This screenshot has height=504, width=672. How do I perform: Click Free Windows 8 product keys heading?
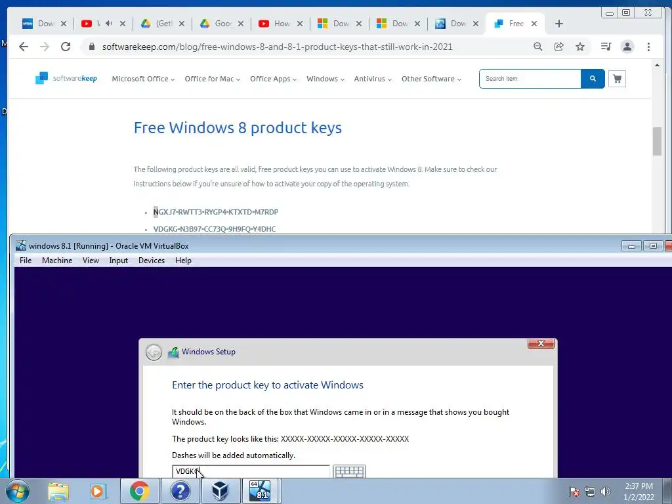click(x=238, y=128)
